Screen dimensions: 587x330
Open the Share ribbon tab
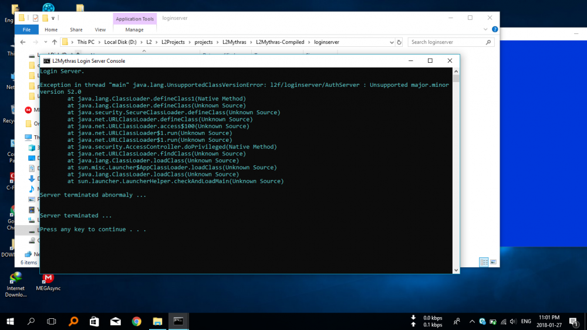pyautogui.click(x=76, y=29)
